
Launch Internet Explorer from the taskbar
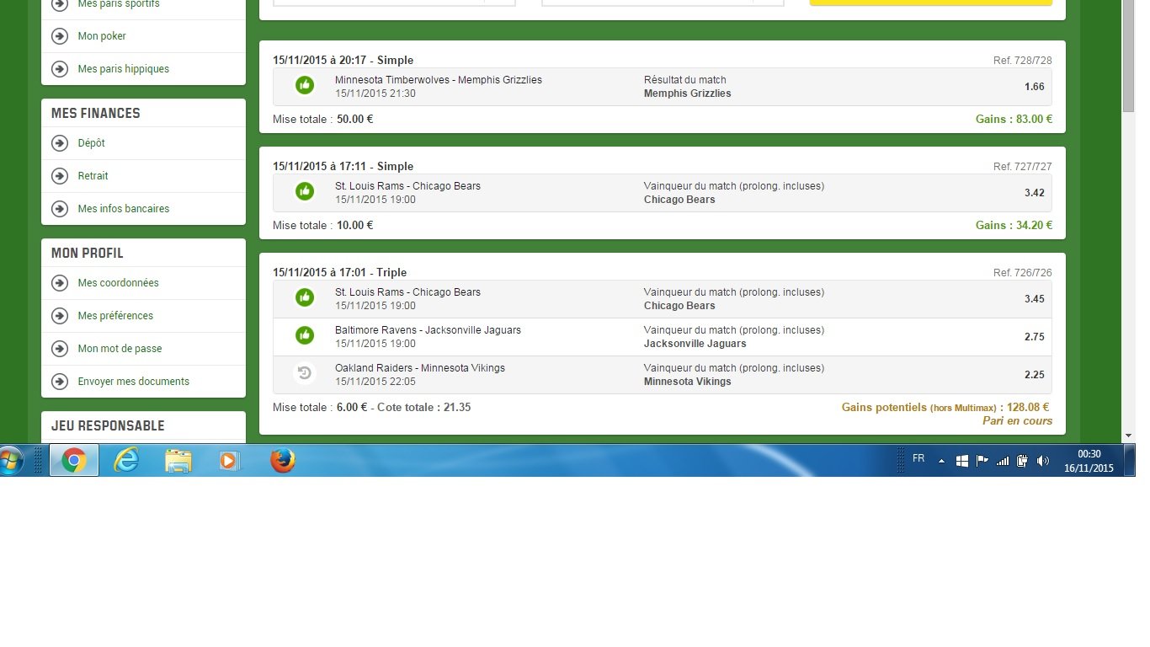point(126,461)
